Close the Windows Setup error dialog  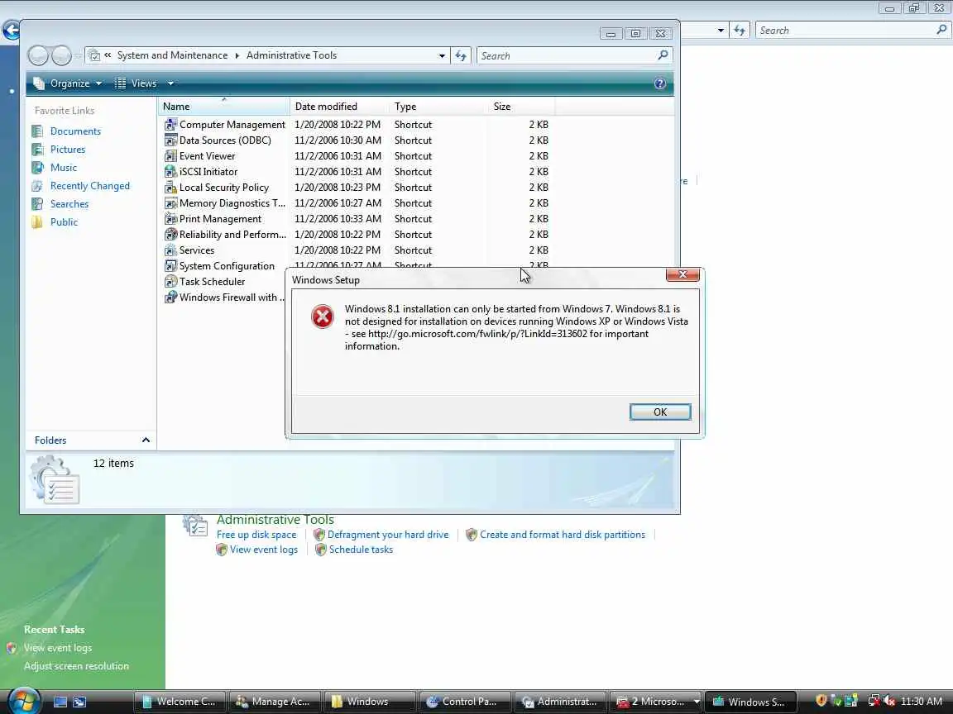pos(682,274)
